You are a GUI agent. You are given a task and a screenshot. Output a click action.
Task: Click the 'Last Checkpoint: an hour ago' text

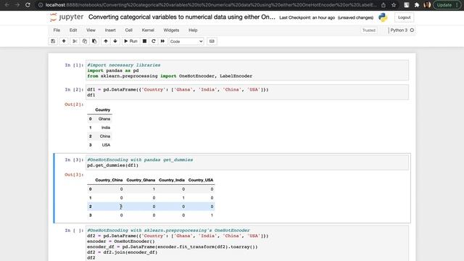coord(307,17)
